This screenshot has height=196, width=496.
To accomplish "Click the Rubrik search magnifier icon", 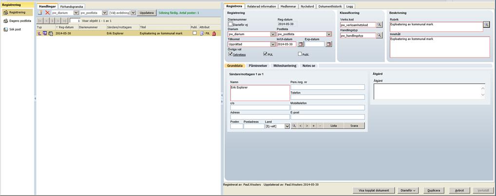I will pyautogui.click(x=487, y=24).
